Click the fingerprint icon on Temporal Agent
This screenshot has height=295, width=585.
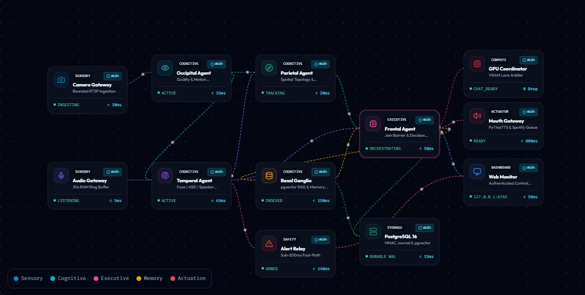pos(165,176)
